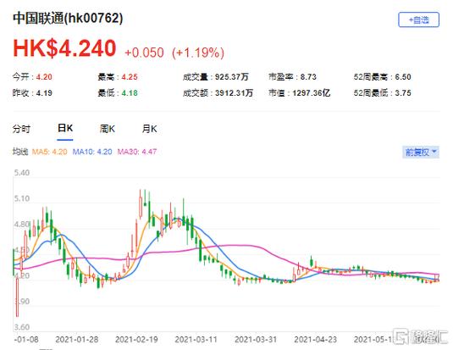Image resolution: width=453 pixels, height=350 pixels.
Task: Click the stock title 中国联通(hk00762)
Action: [68, 19]
